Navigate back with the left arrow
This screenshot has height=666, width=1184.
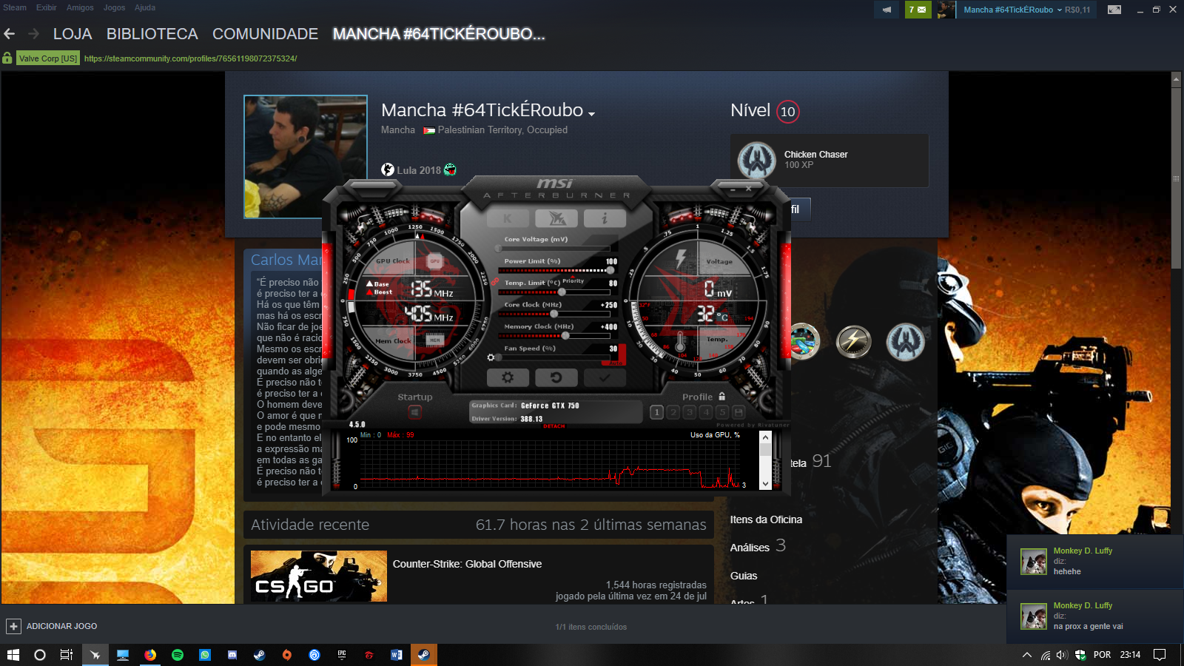pos(10,34)
